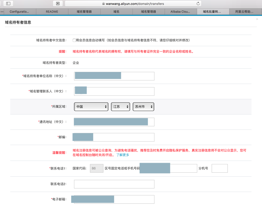Open the 苏州市 city dropdown
262x207 pixels.
(143, 107)
